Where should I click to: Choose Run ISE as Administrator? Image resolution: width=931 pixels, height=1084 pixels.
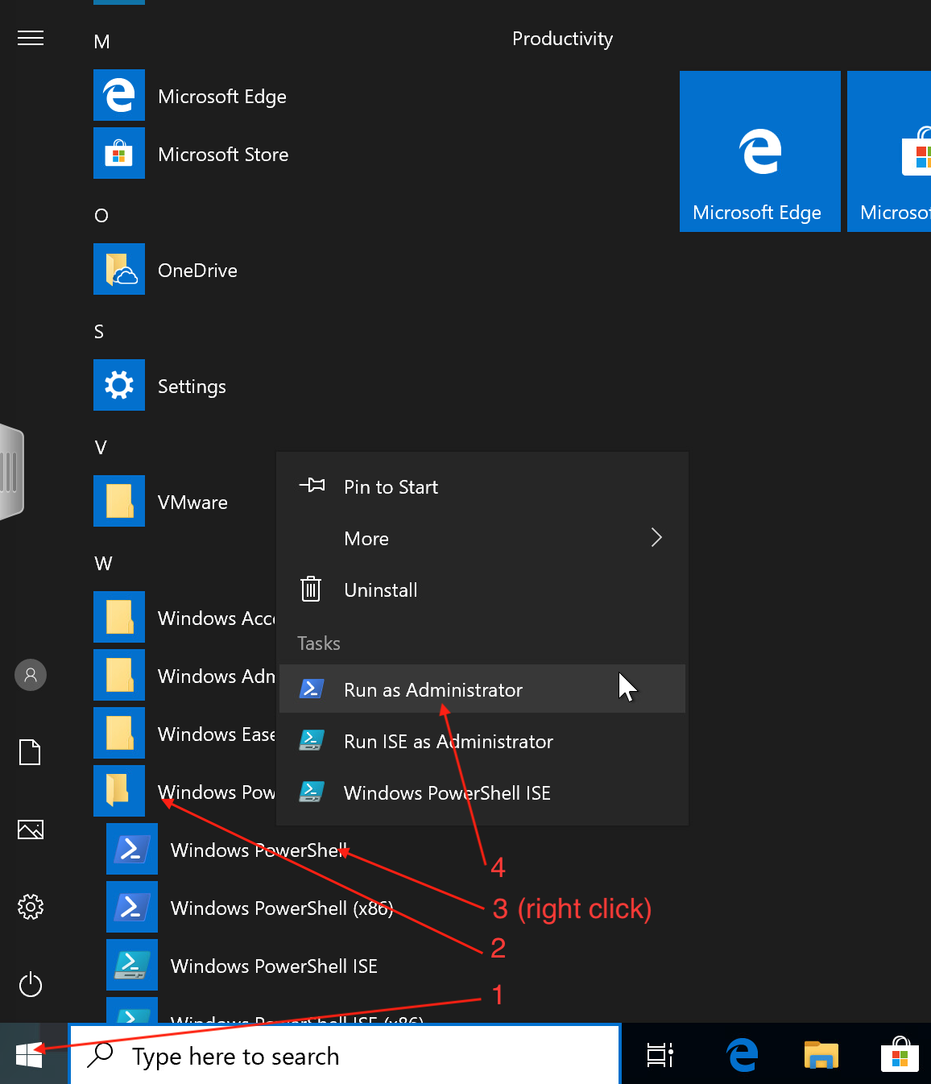tap(448, 742)
